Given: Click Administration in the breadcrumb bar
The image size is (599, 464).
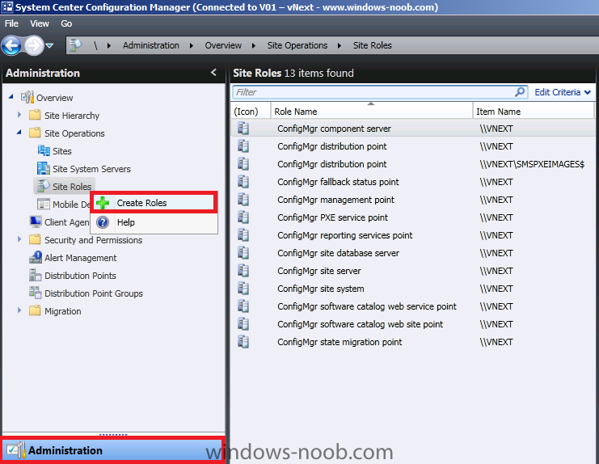Looking at the screenshot, I should click(151, 45).
